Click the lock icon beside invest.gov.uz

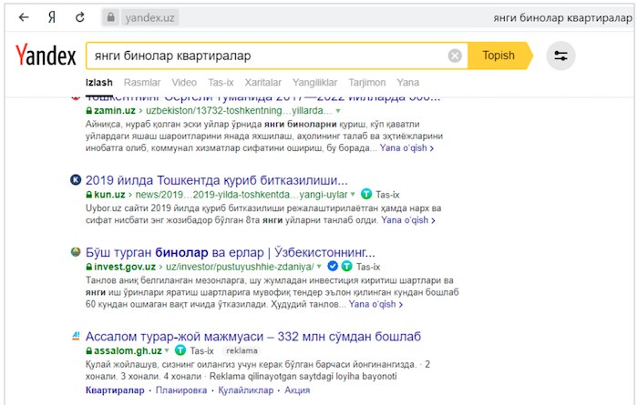(x=89, y=268)
